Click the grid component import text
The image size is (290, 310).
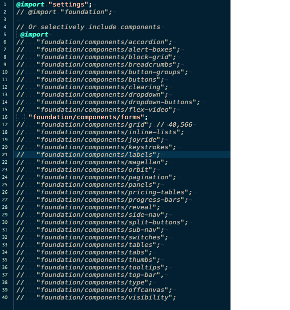click(x=94, y=125)
